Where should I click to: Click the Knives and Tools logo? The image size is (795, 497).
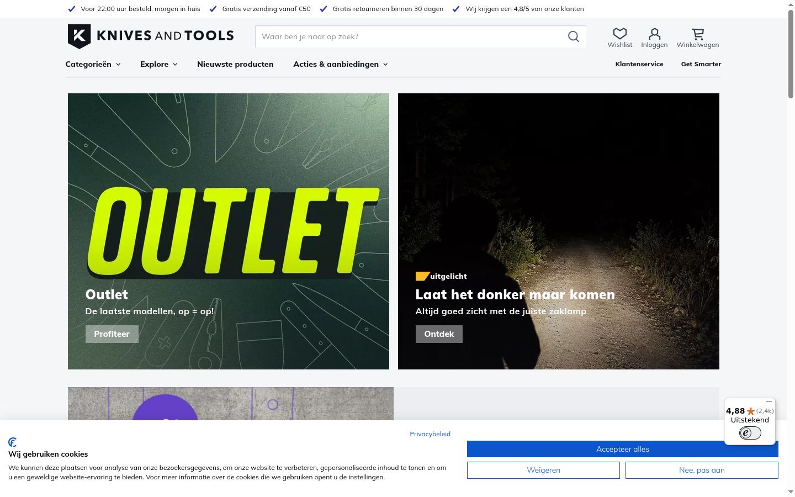point(151,36)
